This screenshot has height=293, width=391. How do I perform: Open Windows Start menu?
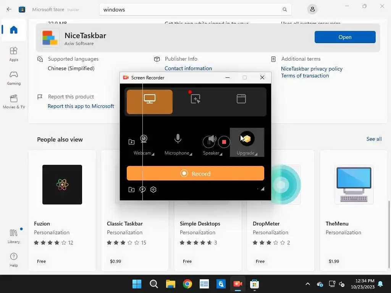pyautogui.click(x=137, y=284)
